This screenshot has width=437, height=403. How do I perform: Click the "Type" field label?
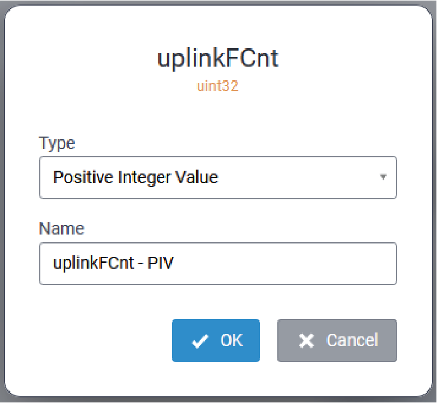pyautogui.click(x=57, y=143)
